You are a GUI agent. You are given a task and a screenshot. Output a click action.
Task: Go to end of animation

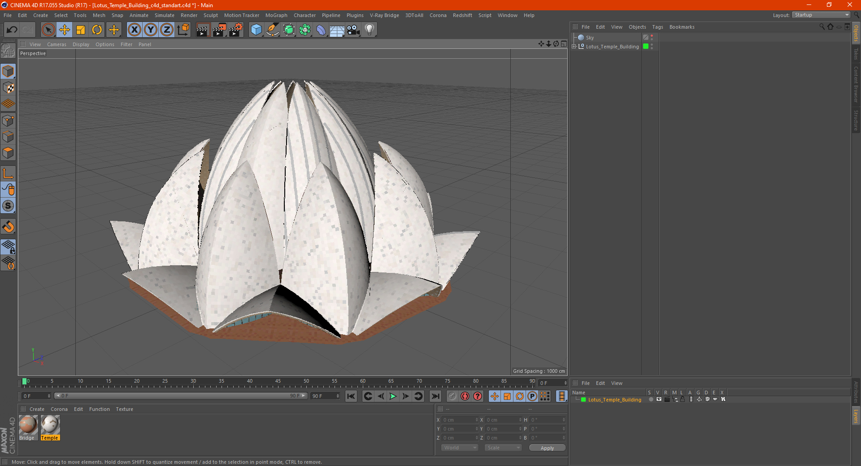tap(435, 396)
